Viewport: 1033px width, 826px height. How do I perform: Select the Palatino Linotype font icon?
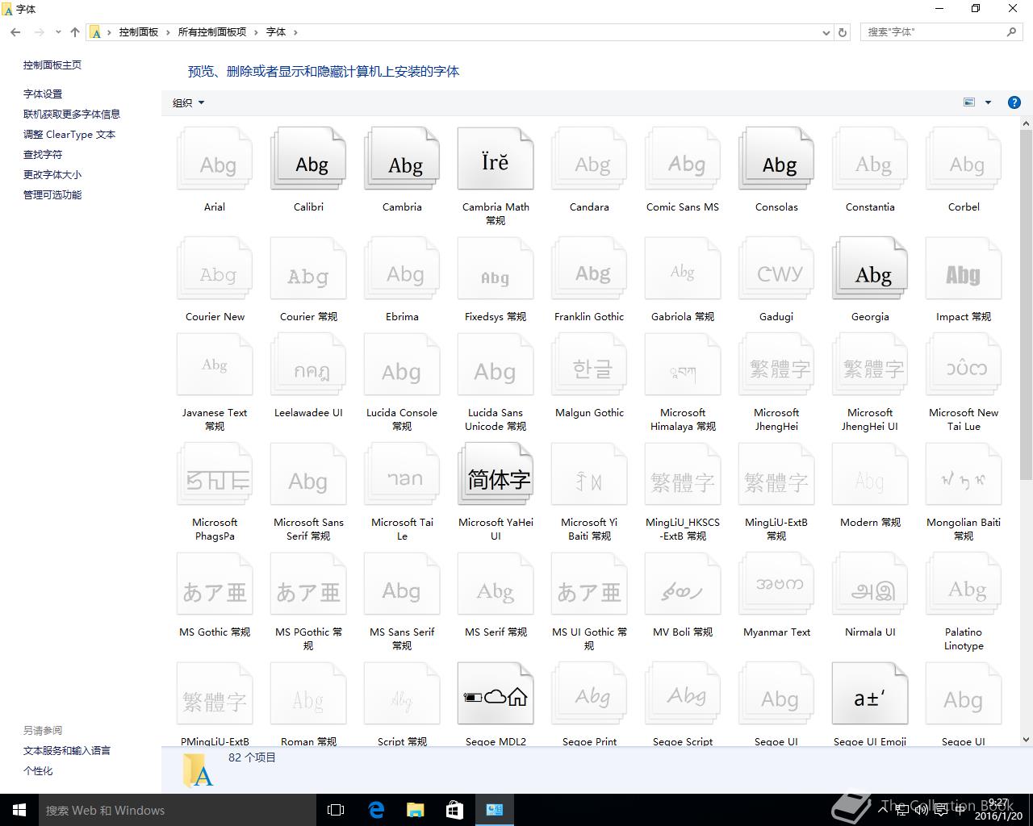click(x=964, y=584)
